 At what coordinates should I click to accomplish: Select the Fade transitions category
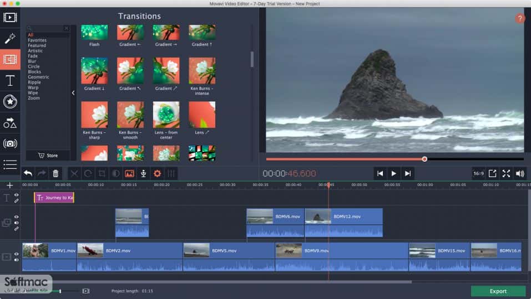click(33, 56)
